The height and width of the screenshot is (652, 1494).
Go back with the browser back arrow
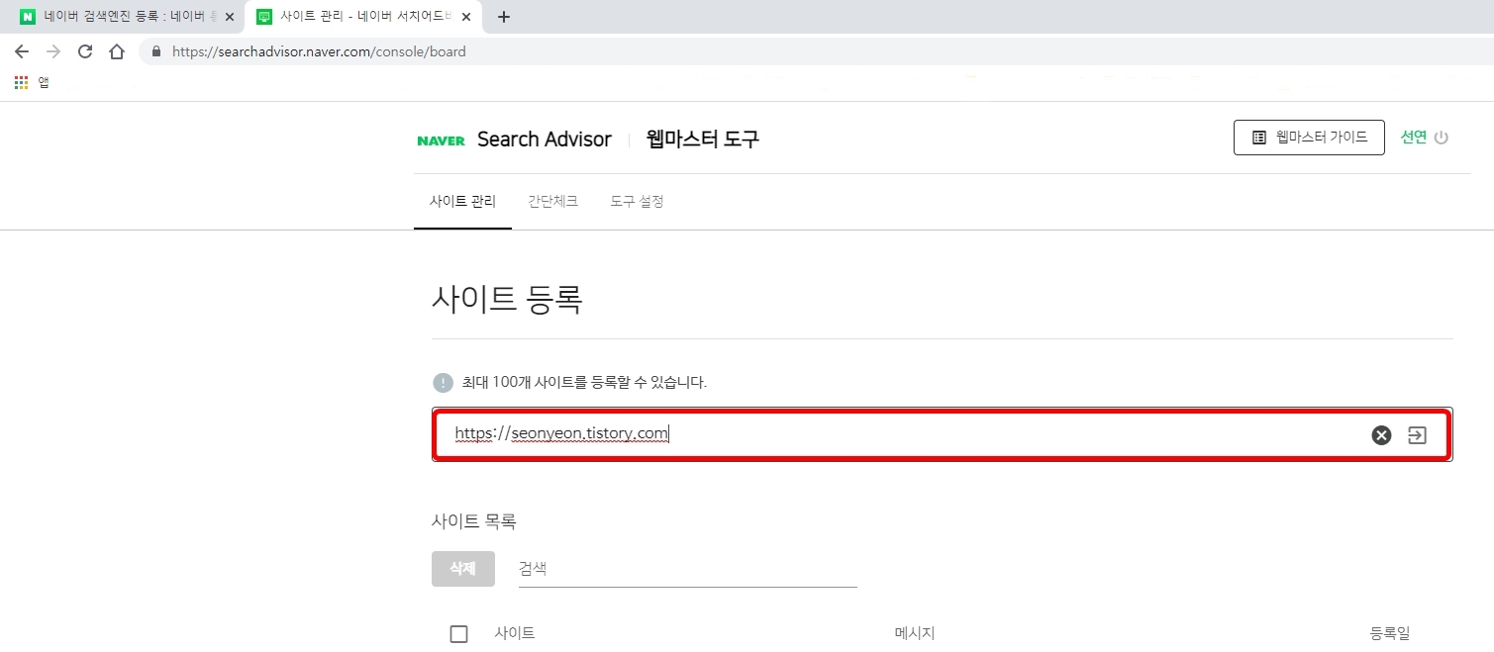(x=22, y=51)
